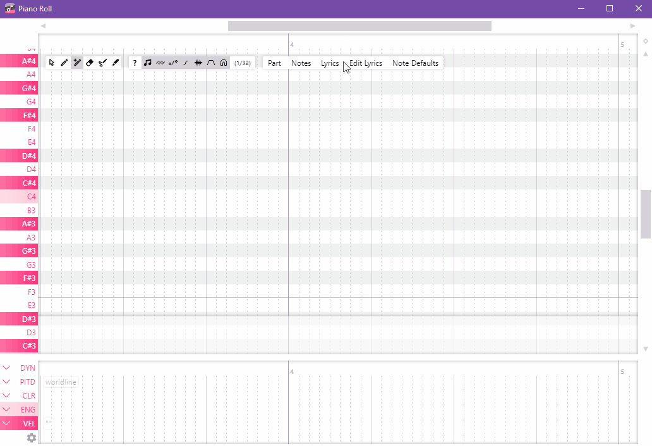Open the Notes menu
The height and width of the screenshot is (446, 652).
tap(301, 63)
